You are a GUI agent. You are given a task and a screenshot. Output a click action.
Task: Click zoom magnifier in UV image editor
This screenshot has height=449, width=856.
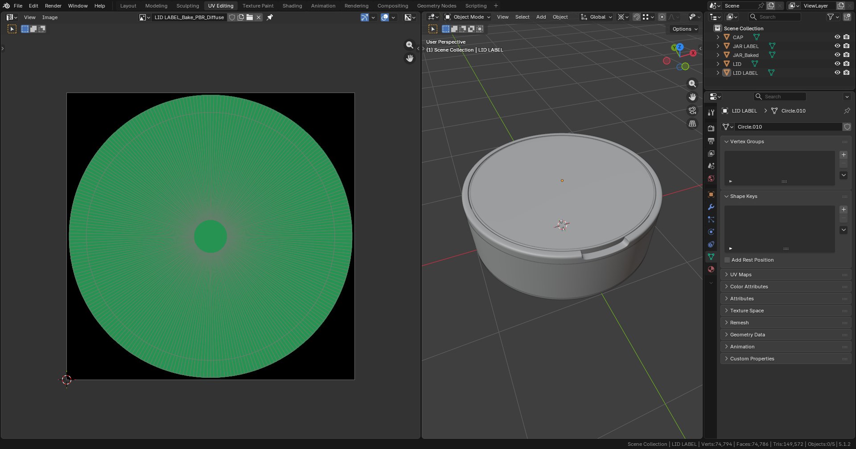[x=410, y=45]
